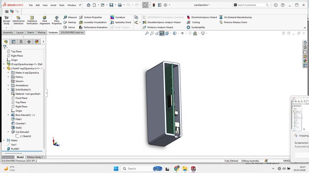Start FloXpress Analysis Wizard

click(x=158, y=27)
